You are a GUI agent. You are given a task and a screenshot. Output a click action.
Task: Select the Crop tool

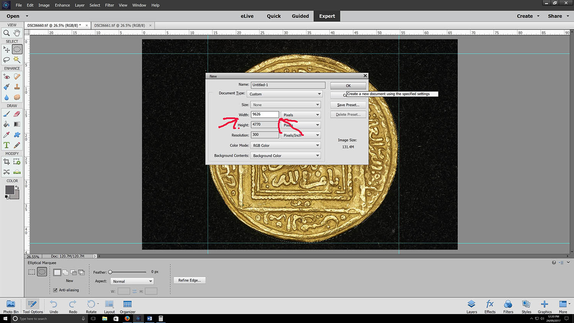coord(7,162)
